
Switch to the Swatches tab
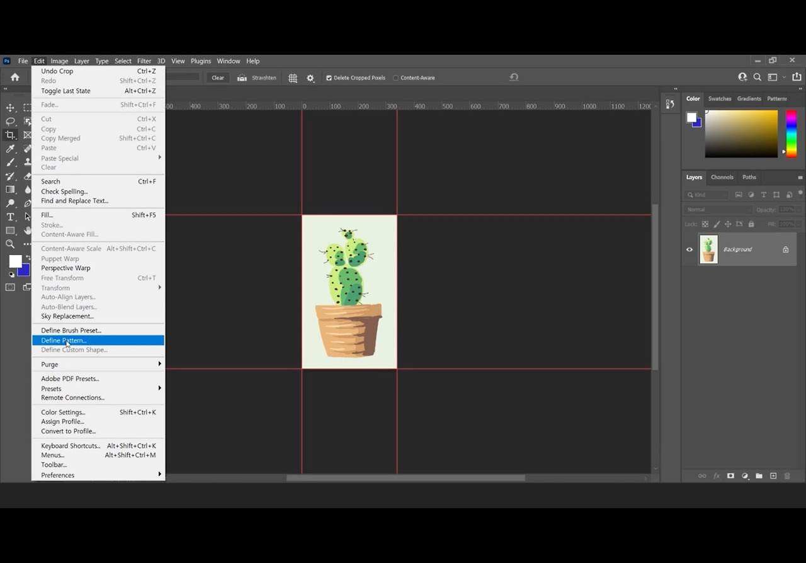tap(719, 99)
